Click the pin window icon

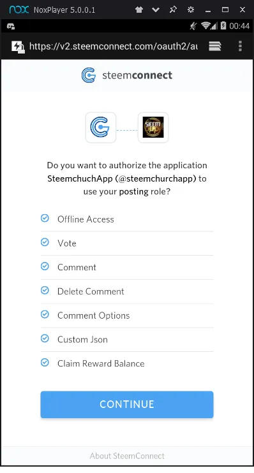click(173, 10)
